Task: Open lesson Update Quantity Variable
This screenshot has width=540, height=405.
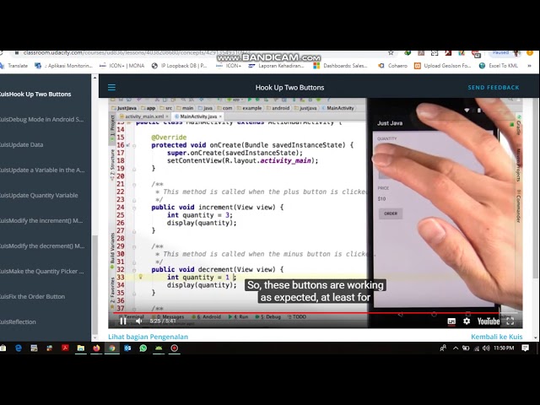Action: 39,195
